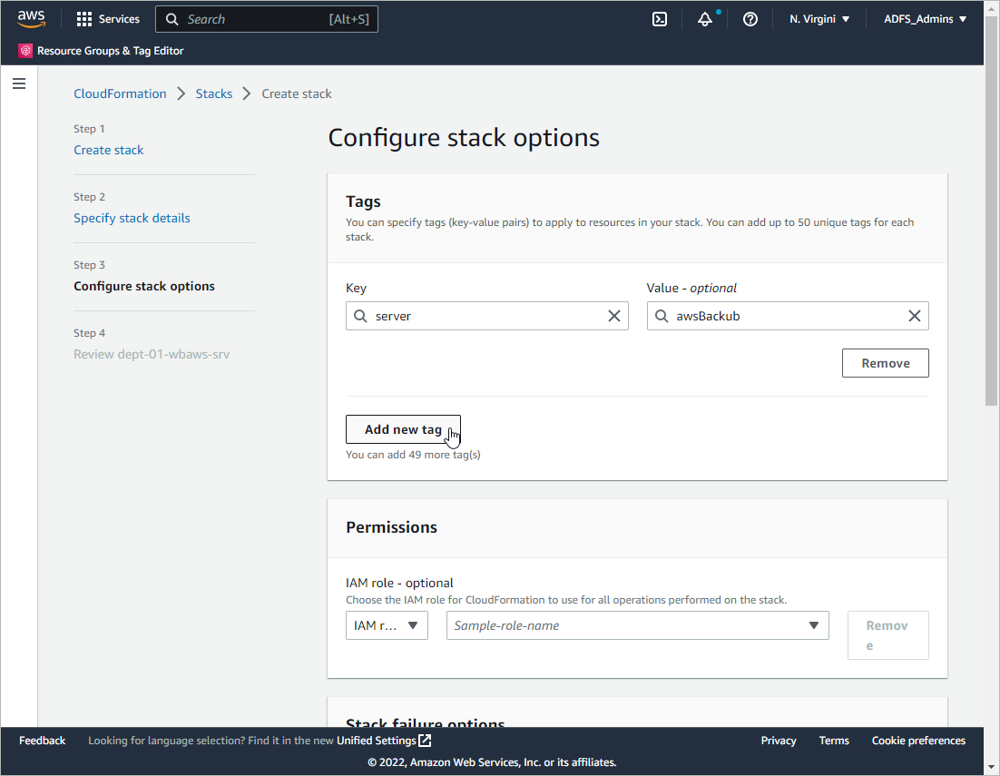
Task: Go back to Specify stack details
Action: pos(132,218)
